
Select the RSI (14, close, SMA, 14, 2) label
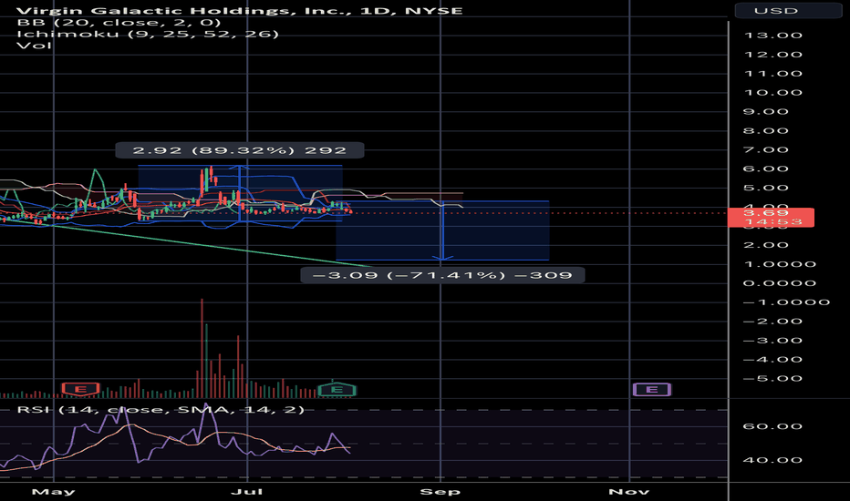tap(161, 410)
